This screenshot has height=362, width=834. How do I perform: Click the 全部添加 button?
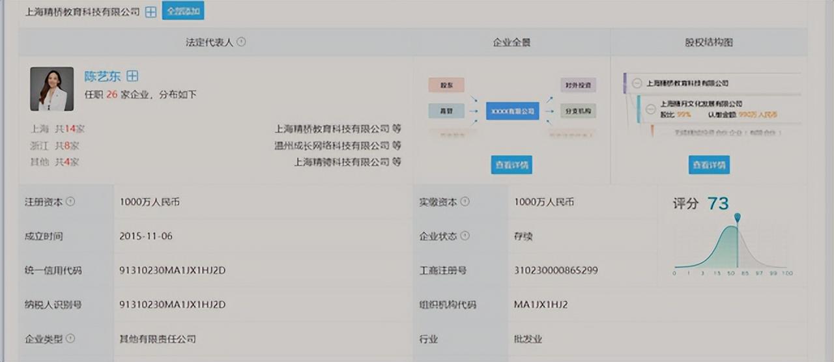coord(183,11)
